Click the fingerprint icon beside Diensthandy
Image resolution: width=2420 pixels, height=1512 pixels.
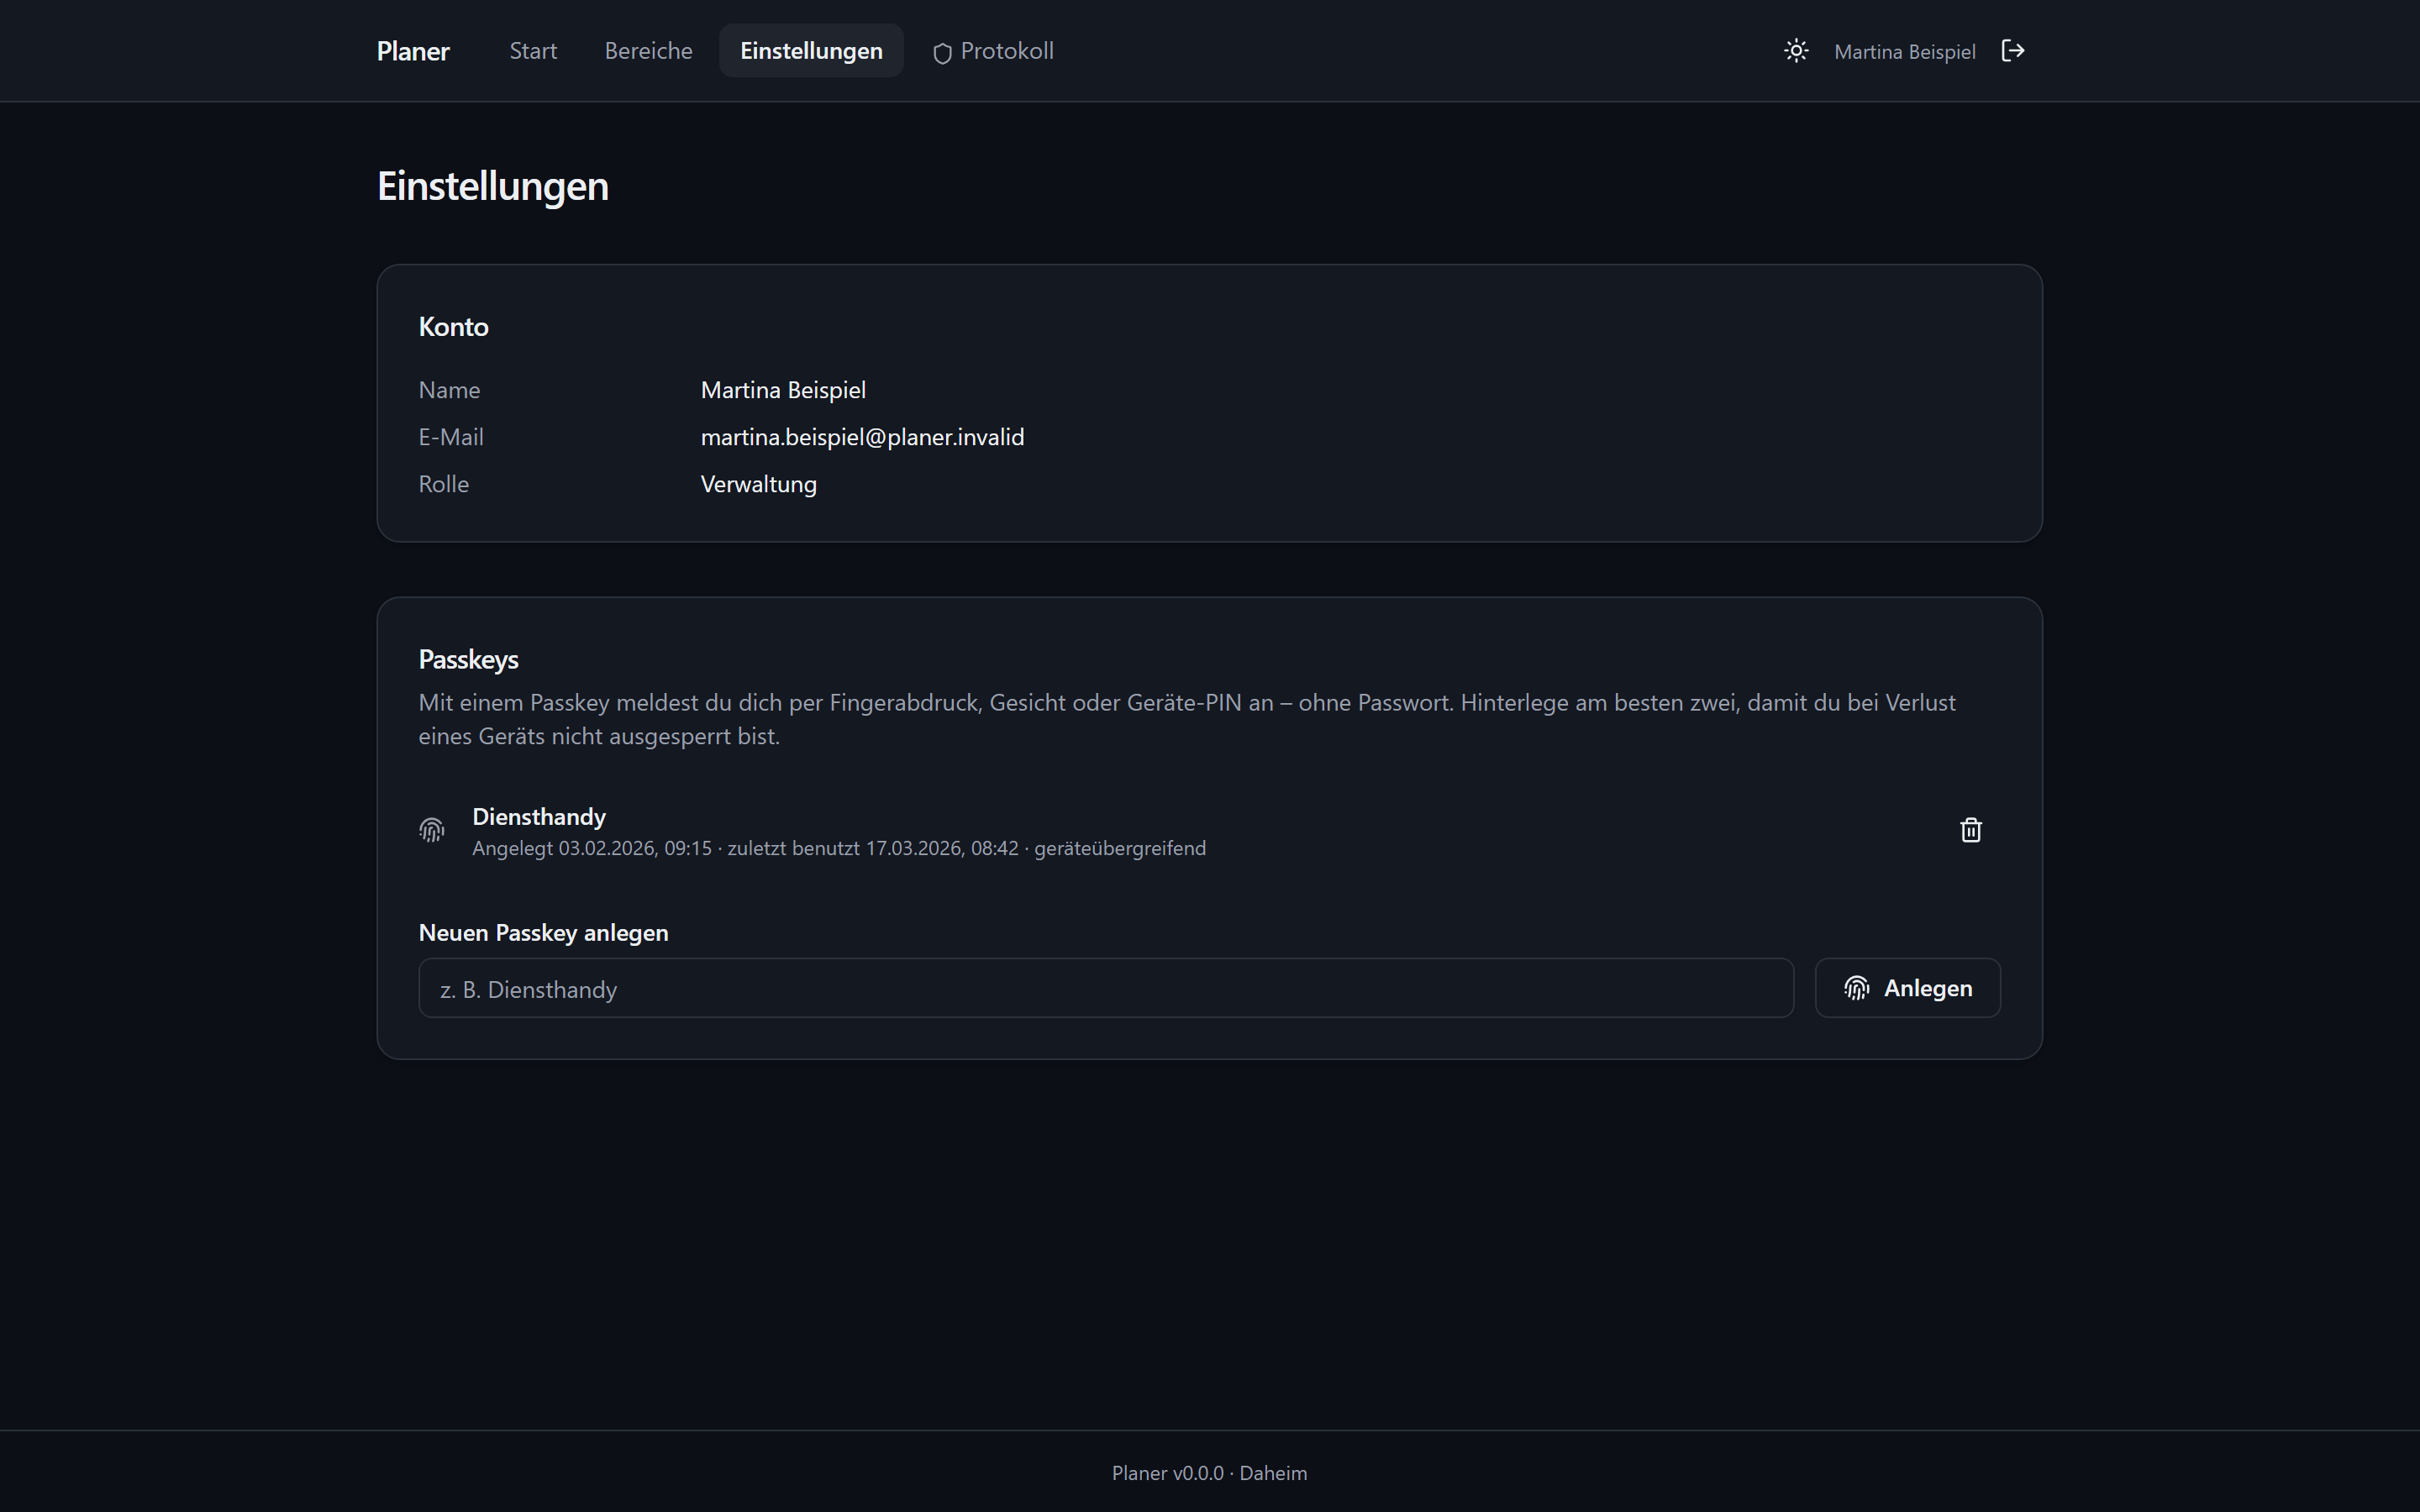431,830
